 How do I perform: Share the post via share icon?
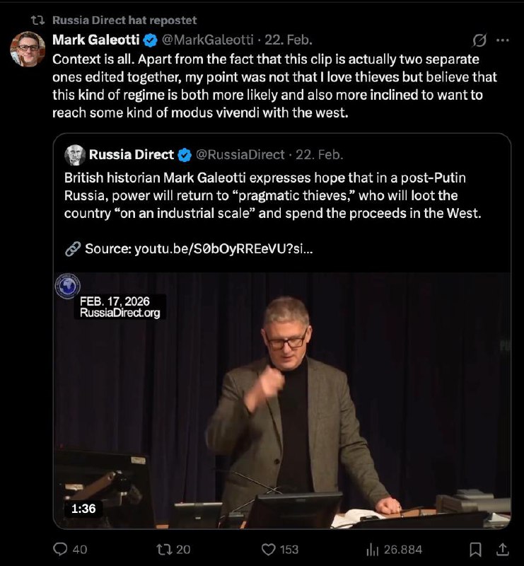503,549
